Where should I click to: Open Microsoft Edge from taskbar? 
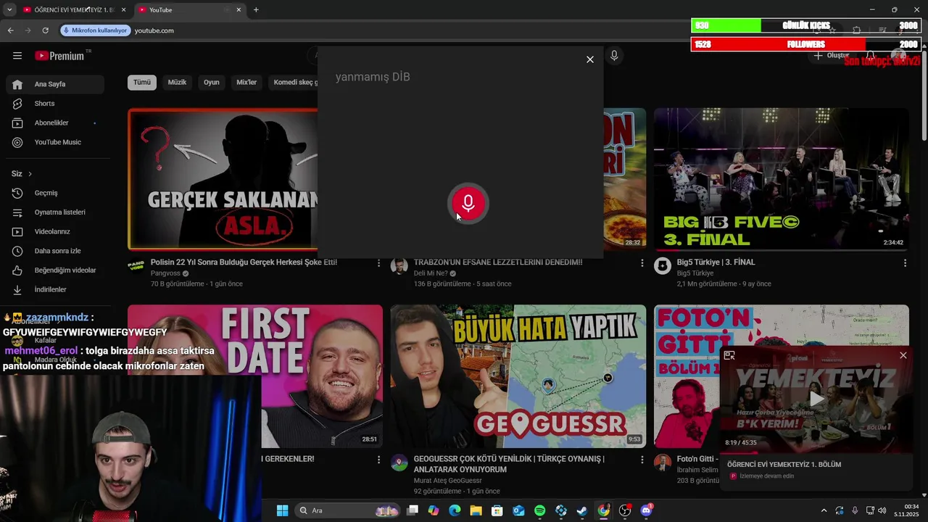[455, 510]
